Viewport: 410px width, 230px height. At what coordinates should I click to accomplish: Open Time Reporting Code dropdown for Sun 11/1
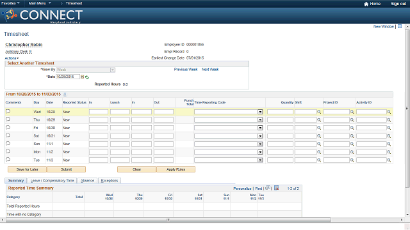pyautogui.click(x=260, y=144)
